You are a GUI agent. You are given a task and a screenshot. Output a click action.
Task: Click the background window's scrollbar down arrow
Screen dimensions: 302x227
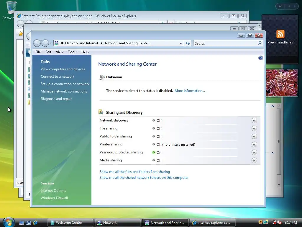click(x=279, y=185)
